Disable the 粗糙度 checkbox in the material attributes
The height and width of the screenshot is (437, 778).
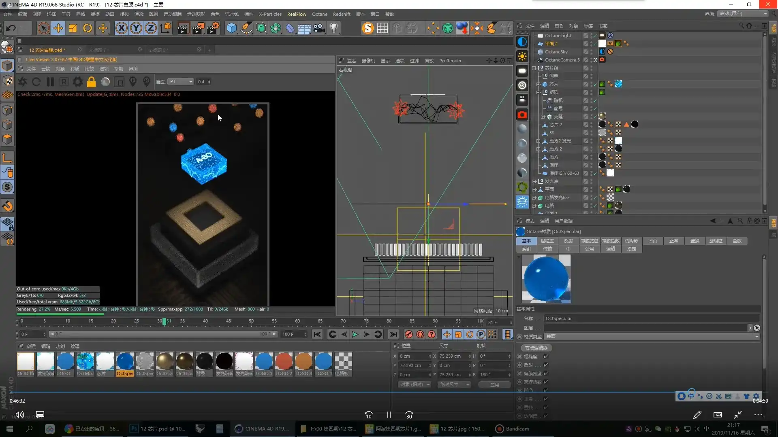tap(547, 356)
